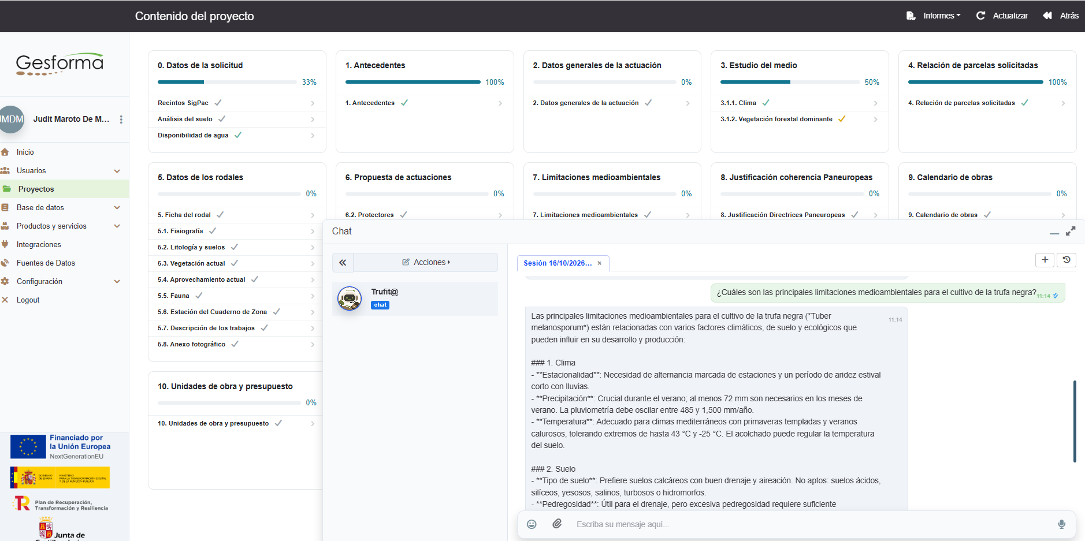Close the Sesión 16/10/2026 chat tab
The width and height of the screenshot is (1085, 541).
(x=600, y=263)
